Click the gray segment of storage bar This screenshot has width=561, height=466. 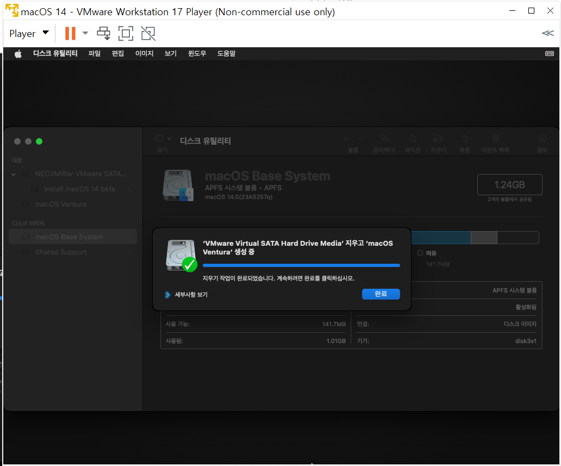[484, 238]
